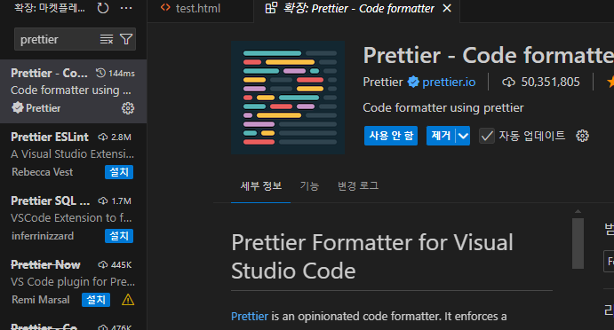The width and height of the screenshot is (614, 330).
Task: Follow the blue Prettier link in readme
Action: [250, 316]
